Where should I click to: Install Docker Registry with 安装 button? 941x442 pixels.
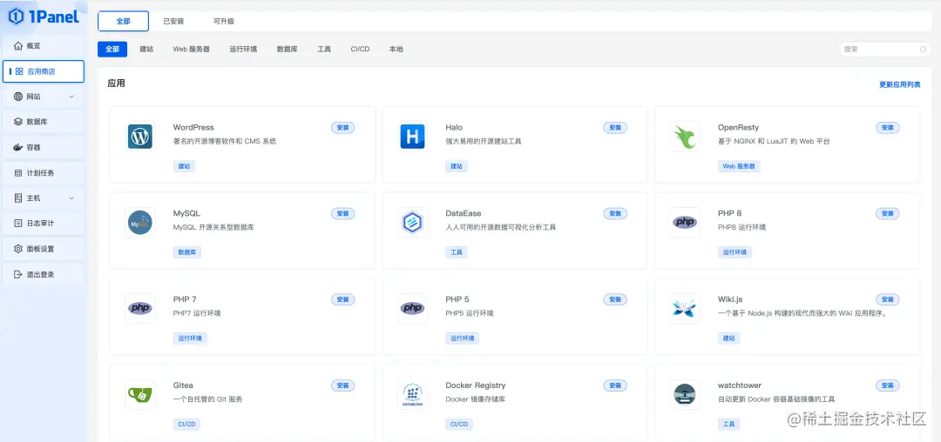[615, 385]
